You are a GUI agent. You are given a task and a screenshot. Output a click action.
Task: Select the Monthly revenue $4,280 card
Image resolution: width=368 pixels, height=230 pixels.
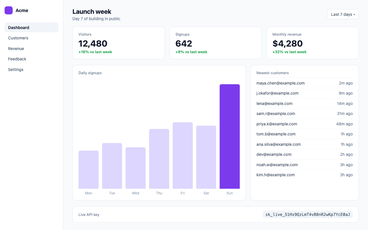313,43
